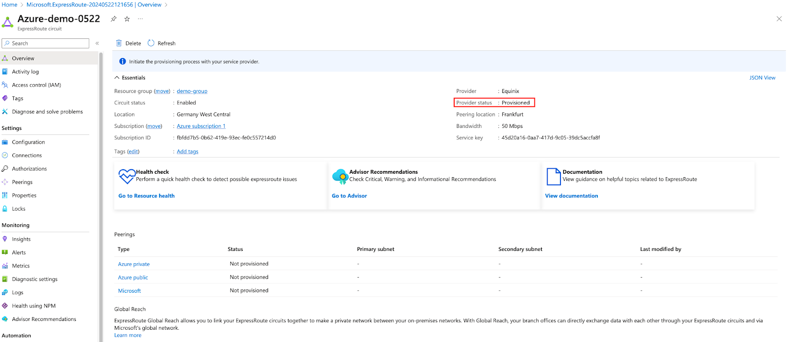Click the Advisor Recommendations sidebar icon
Screen dimensions: 788x342
tap(5, 318)
